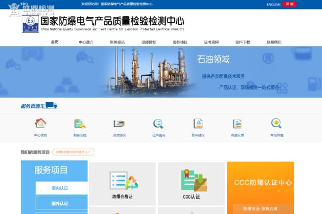Click the 石油领域 refinery banner image
Screen dimensions: 322x214
148,72
